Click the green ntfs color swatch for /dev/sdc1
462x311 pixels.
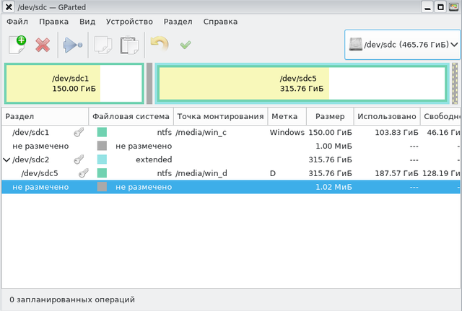(x=102, y=132)
